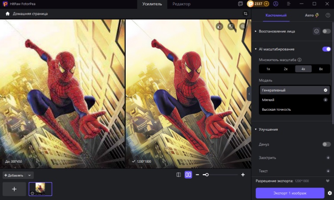Open export settings gear icon
Viewport: 334px width, 200px height.
tap(330, 193)
